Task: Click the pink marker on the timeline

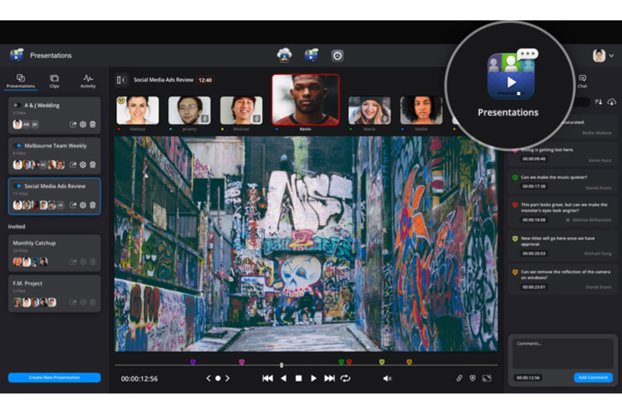Action: (x=242, y=362)
